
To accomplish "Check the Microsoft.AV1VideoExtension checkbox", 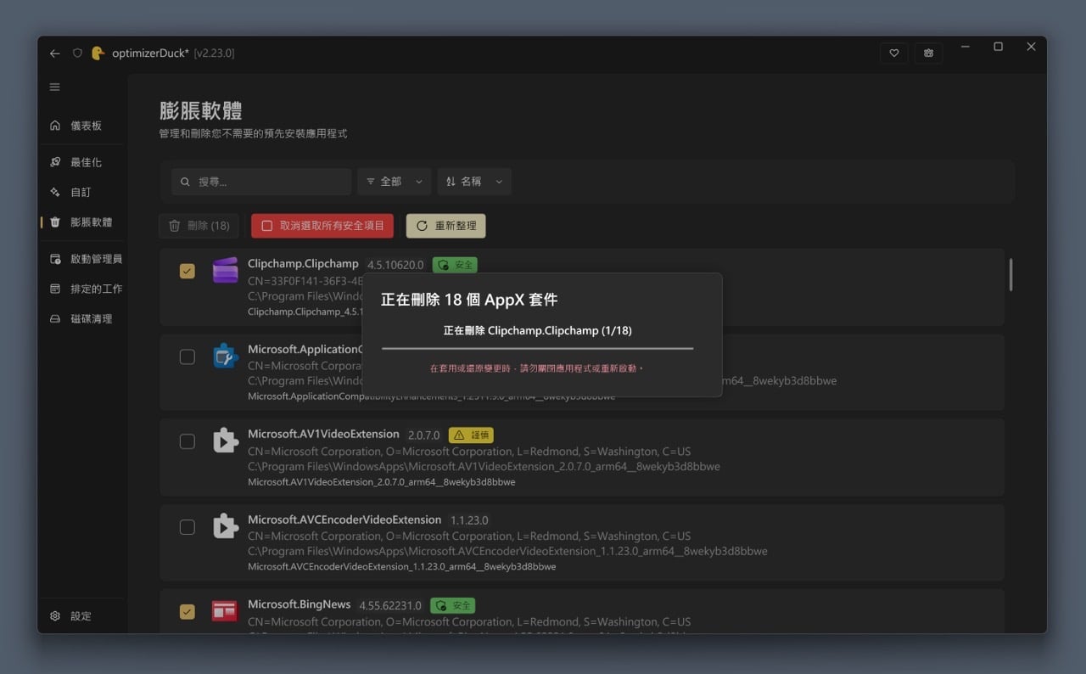I will click(x=188, y=441).
